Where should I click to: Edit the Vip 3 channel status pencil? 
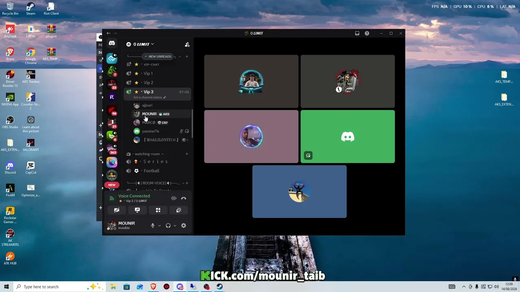[165, 97]
